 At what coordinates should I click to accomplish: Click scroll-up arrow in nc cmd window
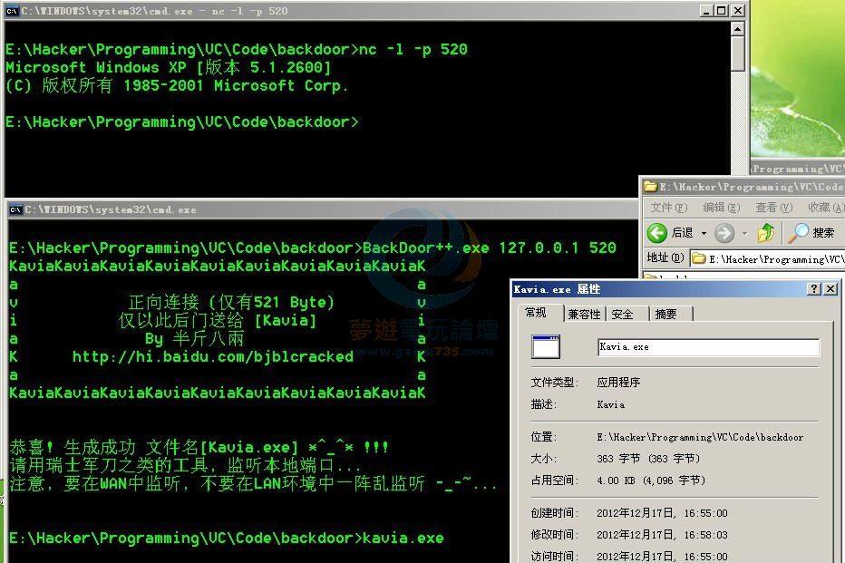[x=738, y=28]
